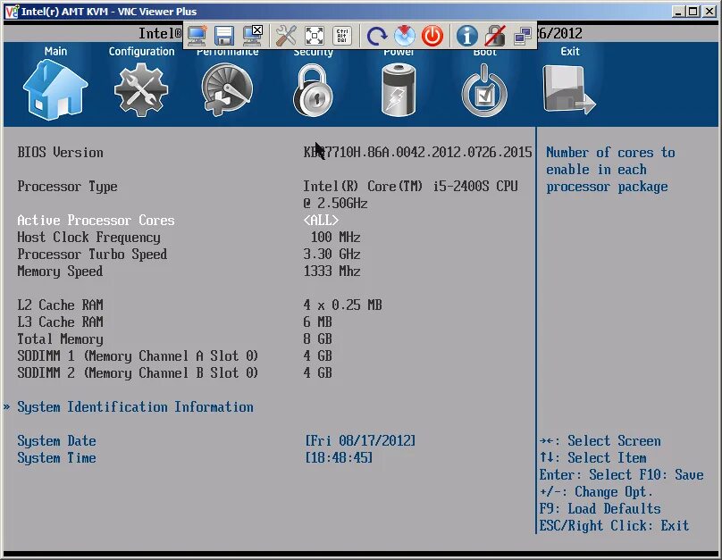Click the New Connection monitor icon

pos(197,36)
